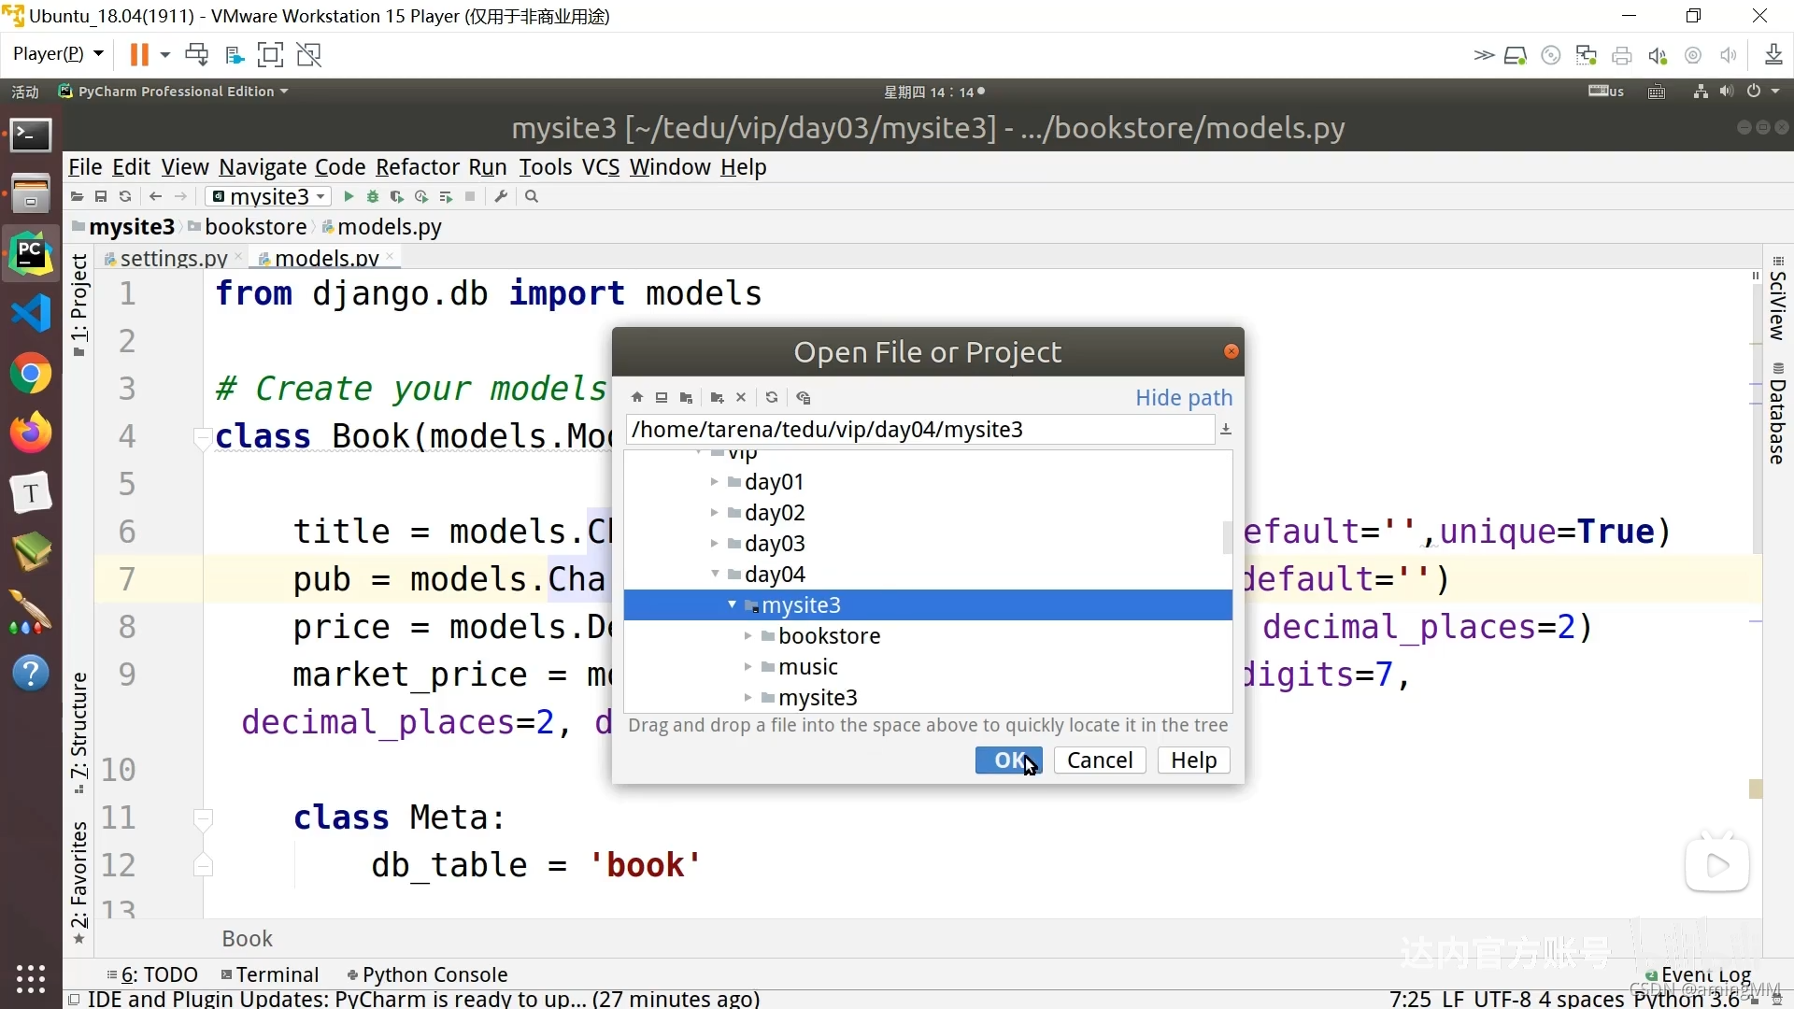The height and width of the screenshot is (1009, 1794).
Task: Click the Back navigation arrow
Action: [156, 197]
